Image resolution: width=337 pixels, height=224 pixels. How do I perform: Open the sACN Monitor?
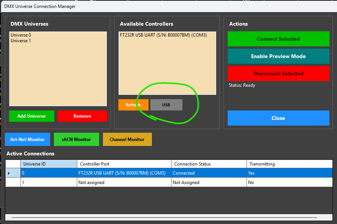[76, 139]
